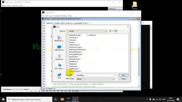Select PaintingRobot.java in file list

click(75, 54)
